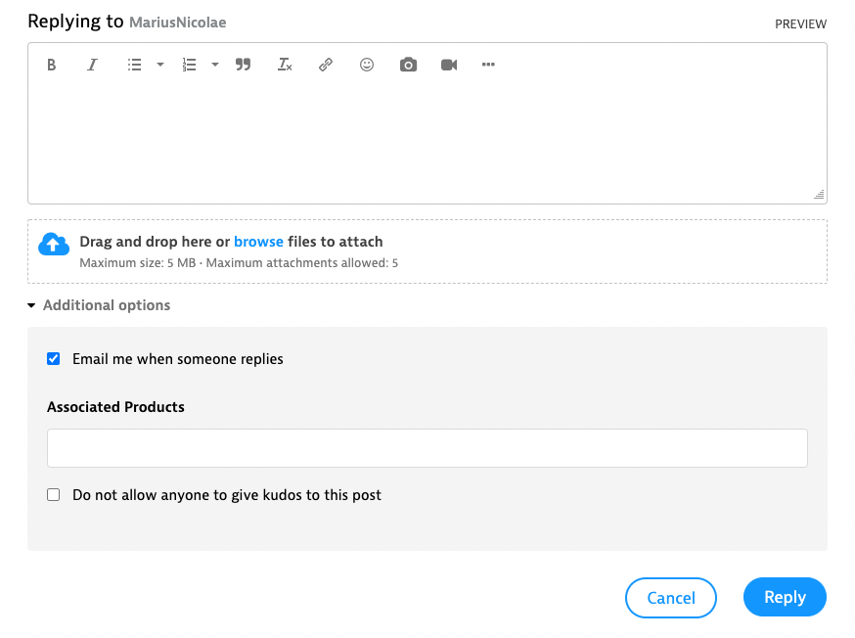This screenshot has height=638, width=855.
Task: Insert a bulleted list
Action: pos(135,65)
